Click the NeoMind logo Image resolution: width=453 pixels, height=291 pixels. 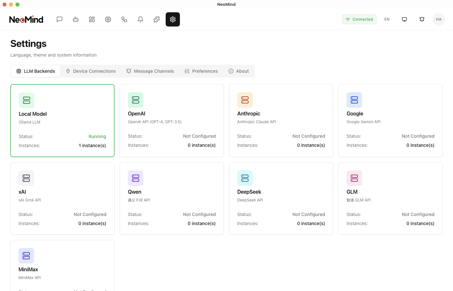tap(26, 19)
